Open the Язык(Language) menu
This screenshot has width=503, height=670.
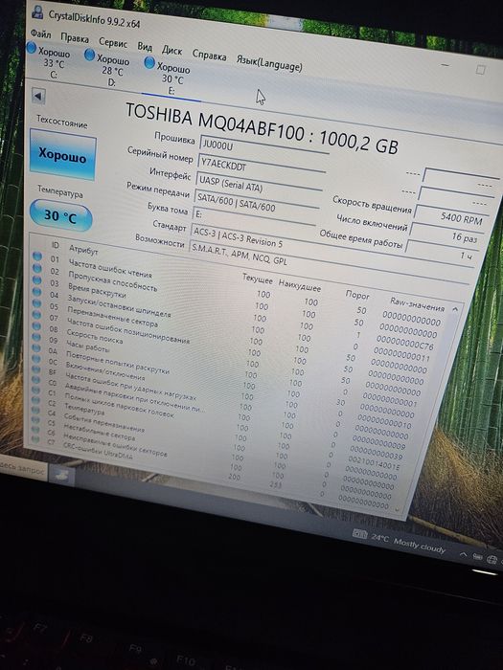coord(269,62)
